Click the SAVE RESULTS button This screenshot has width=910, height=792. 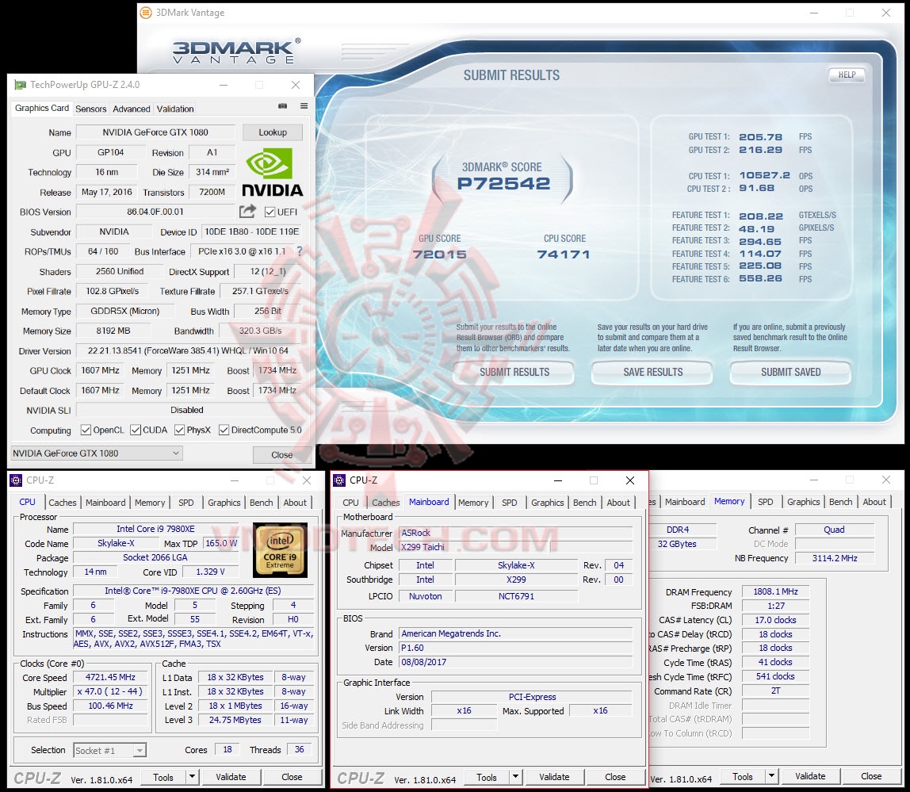click(653, 372)
